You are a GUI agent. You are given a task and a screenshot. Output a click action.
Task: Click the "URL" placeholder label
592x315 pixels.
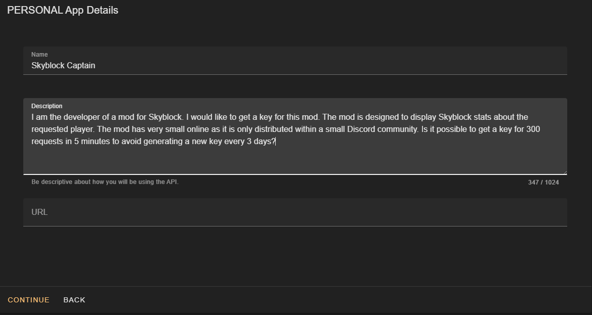click(x=39, y=212)
